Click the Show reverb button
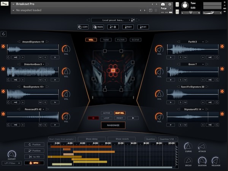The image size is (228, 171). (x=122, y=139)
